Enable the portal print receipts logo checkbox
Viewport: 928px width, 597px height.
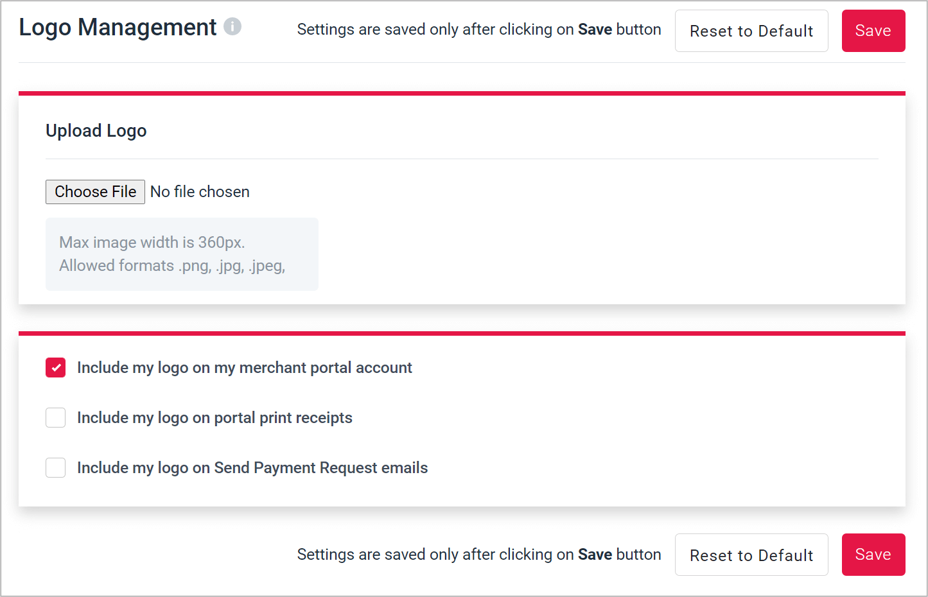tap(56, 418)
